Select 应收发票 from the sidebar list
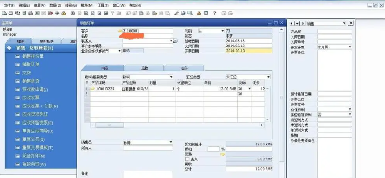 pos(31,98)
